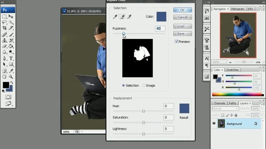The image size is (266, 149).
Task: Select the Notes tool
Action: [x=5, y=71]
